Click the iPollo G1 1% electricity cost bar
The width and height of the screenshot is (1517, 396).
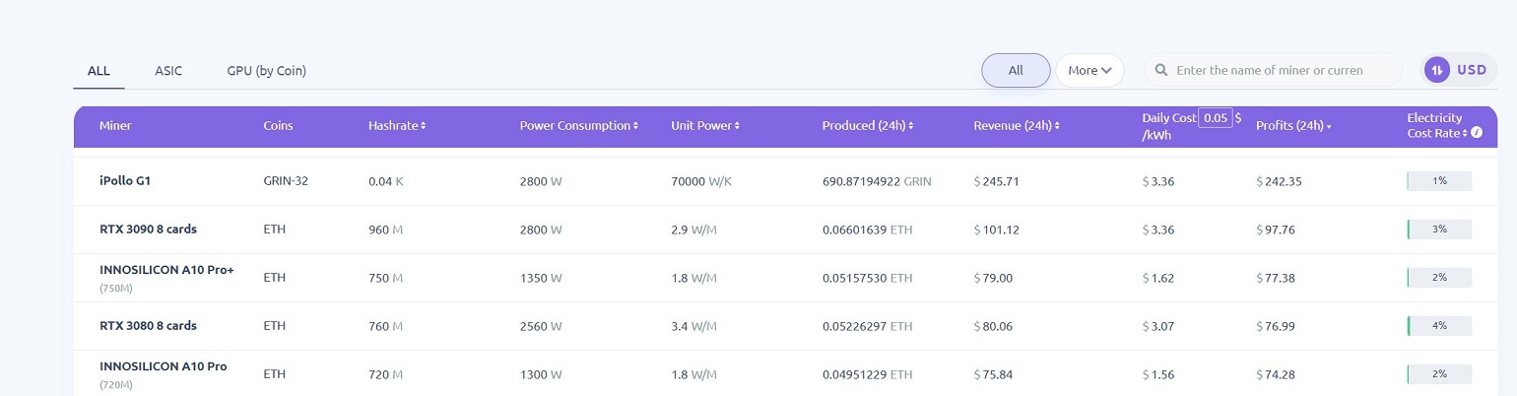1439,181
